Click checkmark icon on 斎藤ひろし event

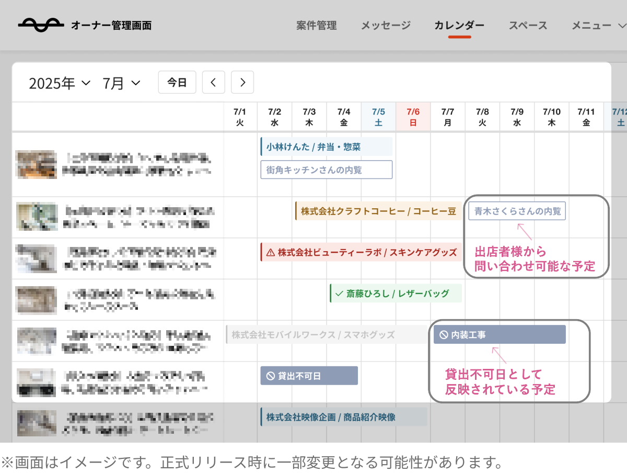(339, 294)
